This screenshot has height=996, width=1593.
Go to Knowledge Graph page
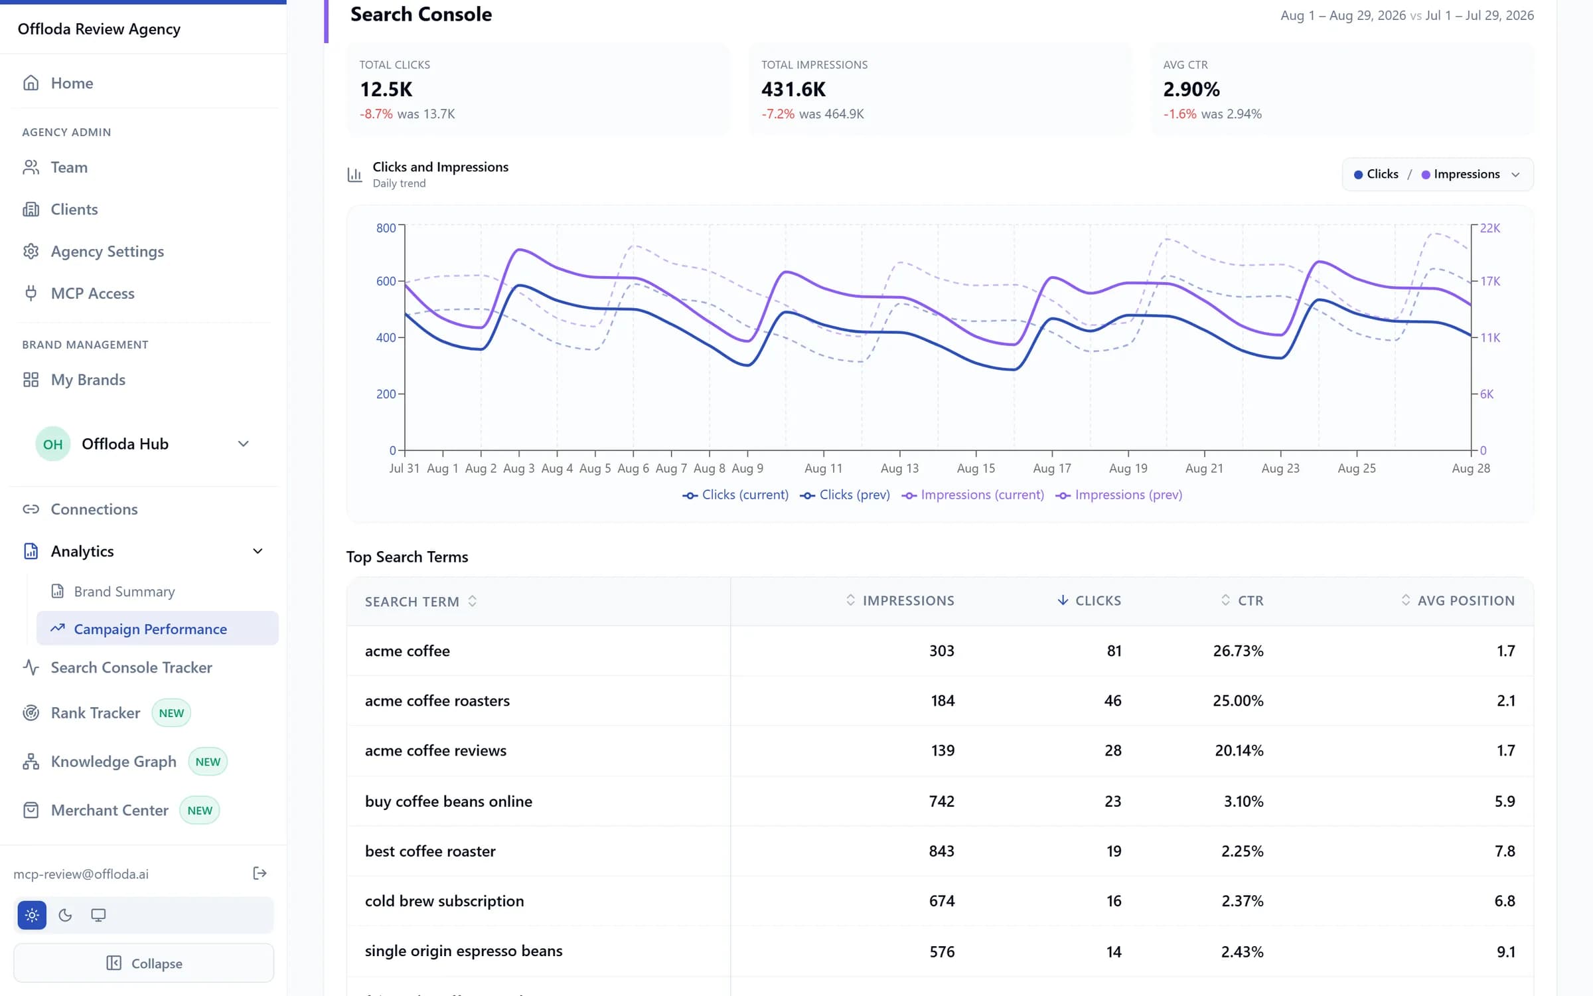point(114,762)
